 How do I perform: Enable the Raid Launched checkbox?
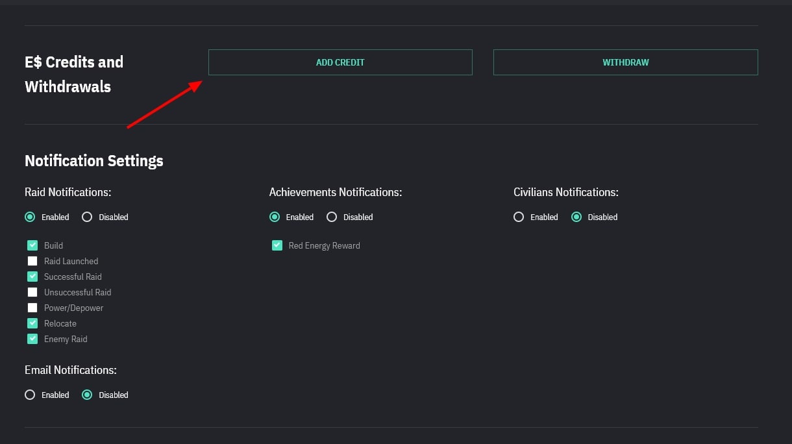32,261
